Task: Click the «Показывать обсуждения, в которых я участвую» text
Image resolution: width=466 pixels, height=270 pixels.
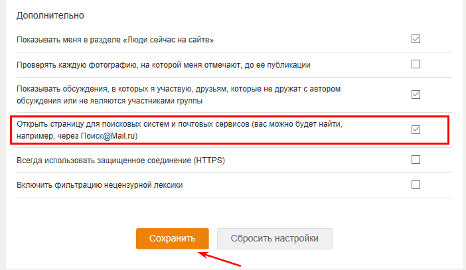Action: [x=179, y=88]
